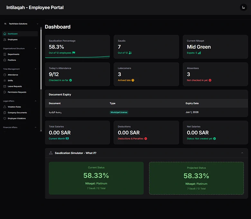Open the user avatar in the top right
The width and height of the screenshot is (251, 219).
point(243,7)
